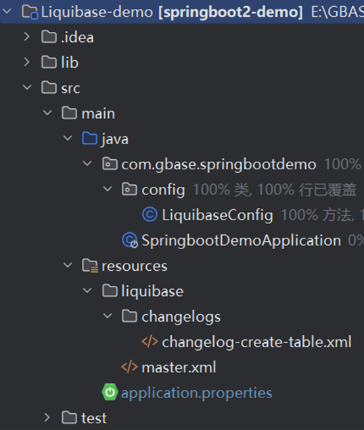Select the LiquibaseConfig class name

217,215
